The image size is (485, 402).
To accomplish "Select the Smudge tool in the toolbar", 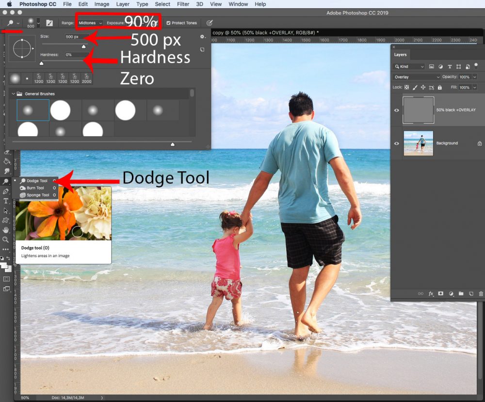I will (x=7, y=171).
